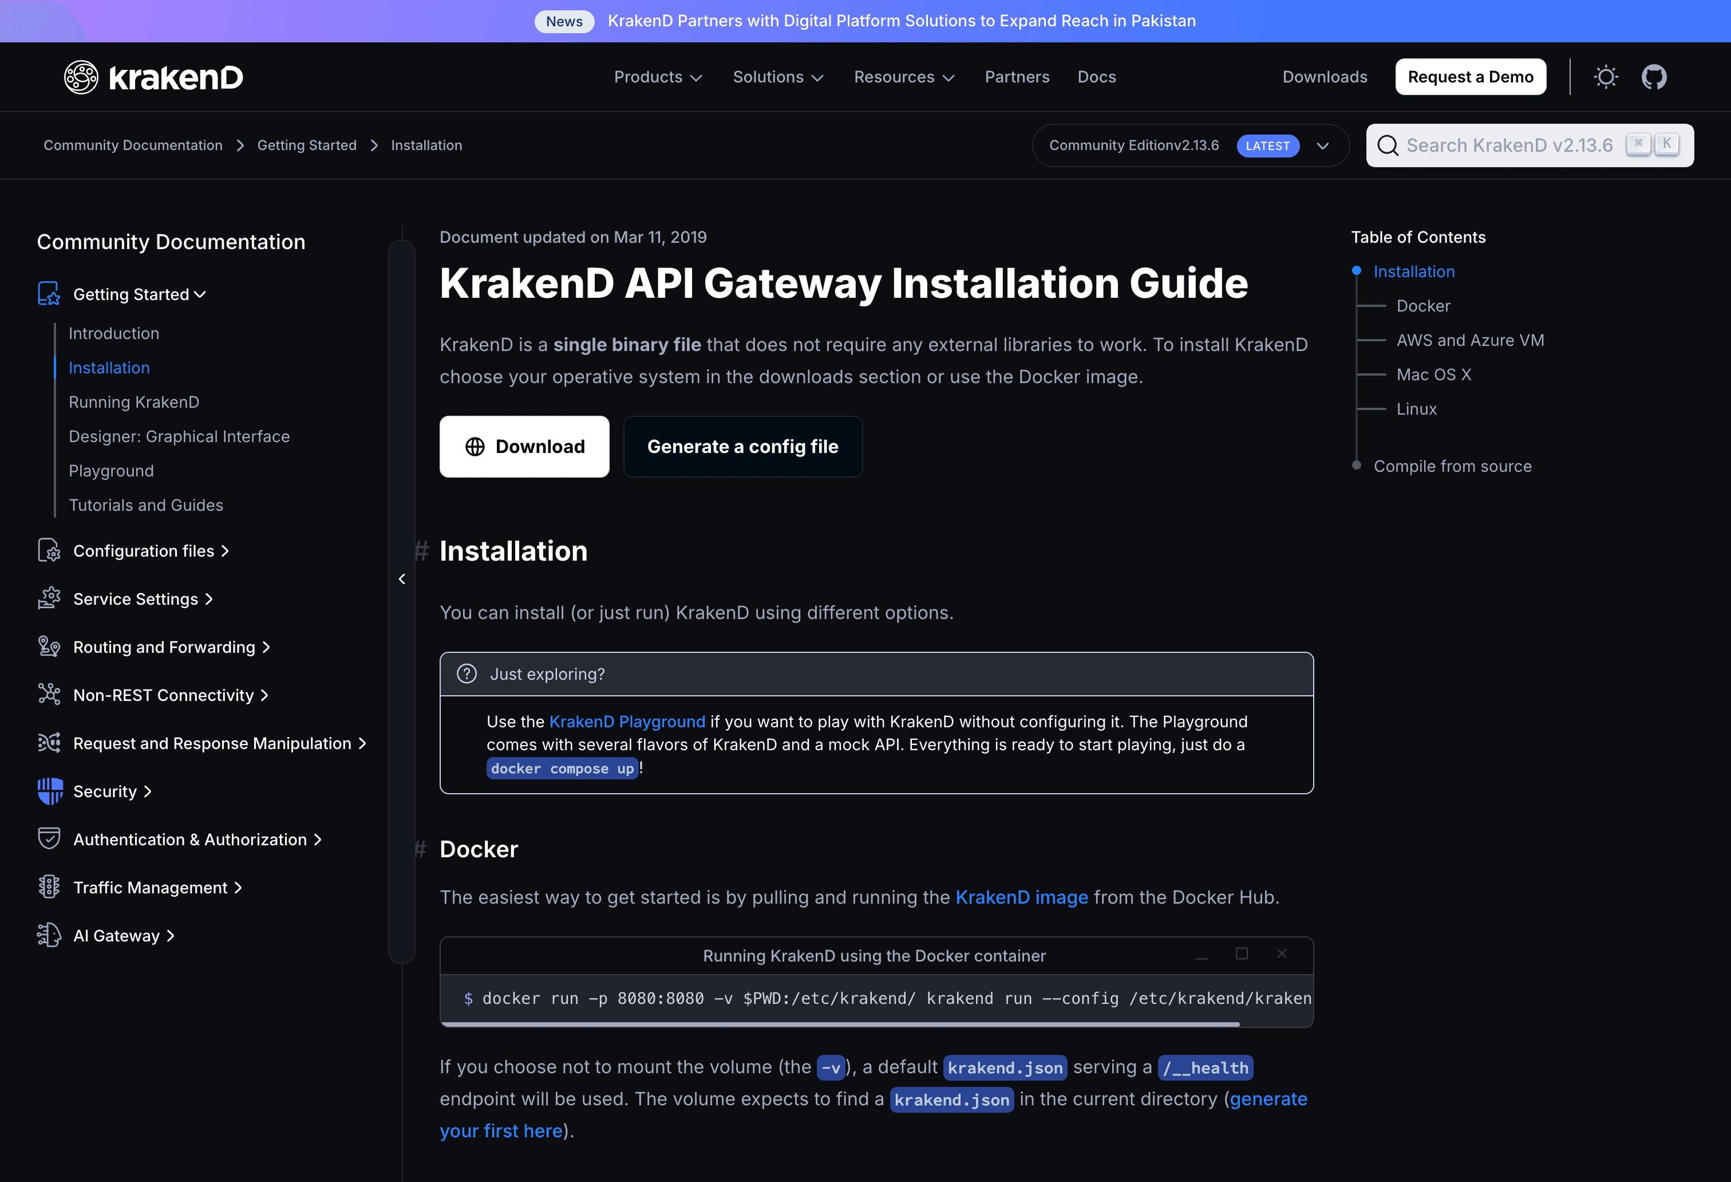The width and height of the screenshot is (1731, 1182).
Task: Click the Routing and Forwarding icon
Action: coord(49,646)
